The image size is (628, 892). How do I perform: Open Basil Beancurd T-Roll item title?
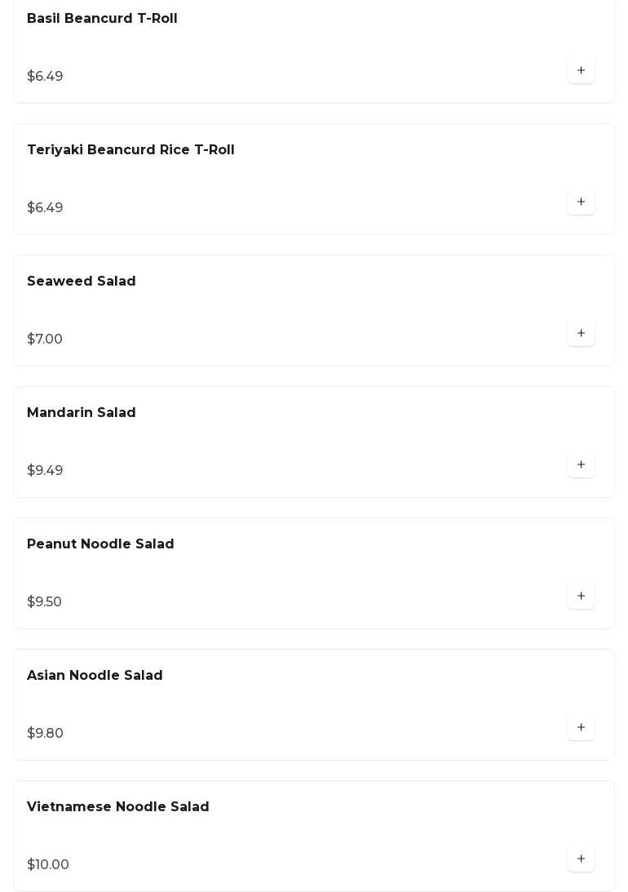[x=102, y=18]
